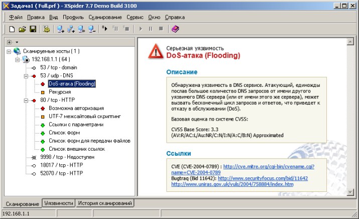The height and width of the screenshot is (219, 359).
Task: Click the pause selected host scan icon
Action: coord(115,29)
